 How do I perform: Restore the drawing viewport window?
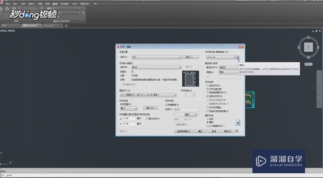tap(316, 31)
